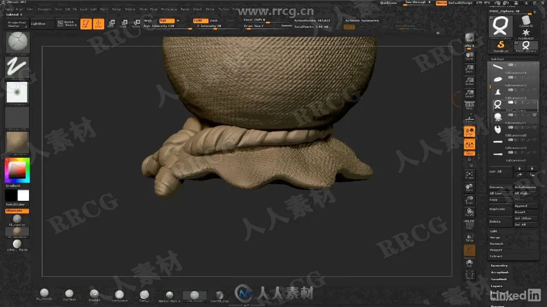Select the Edit mode button
This screenshot has width=547, height=307.
[85, 24]
